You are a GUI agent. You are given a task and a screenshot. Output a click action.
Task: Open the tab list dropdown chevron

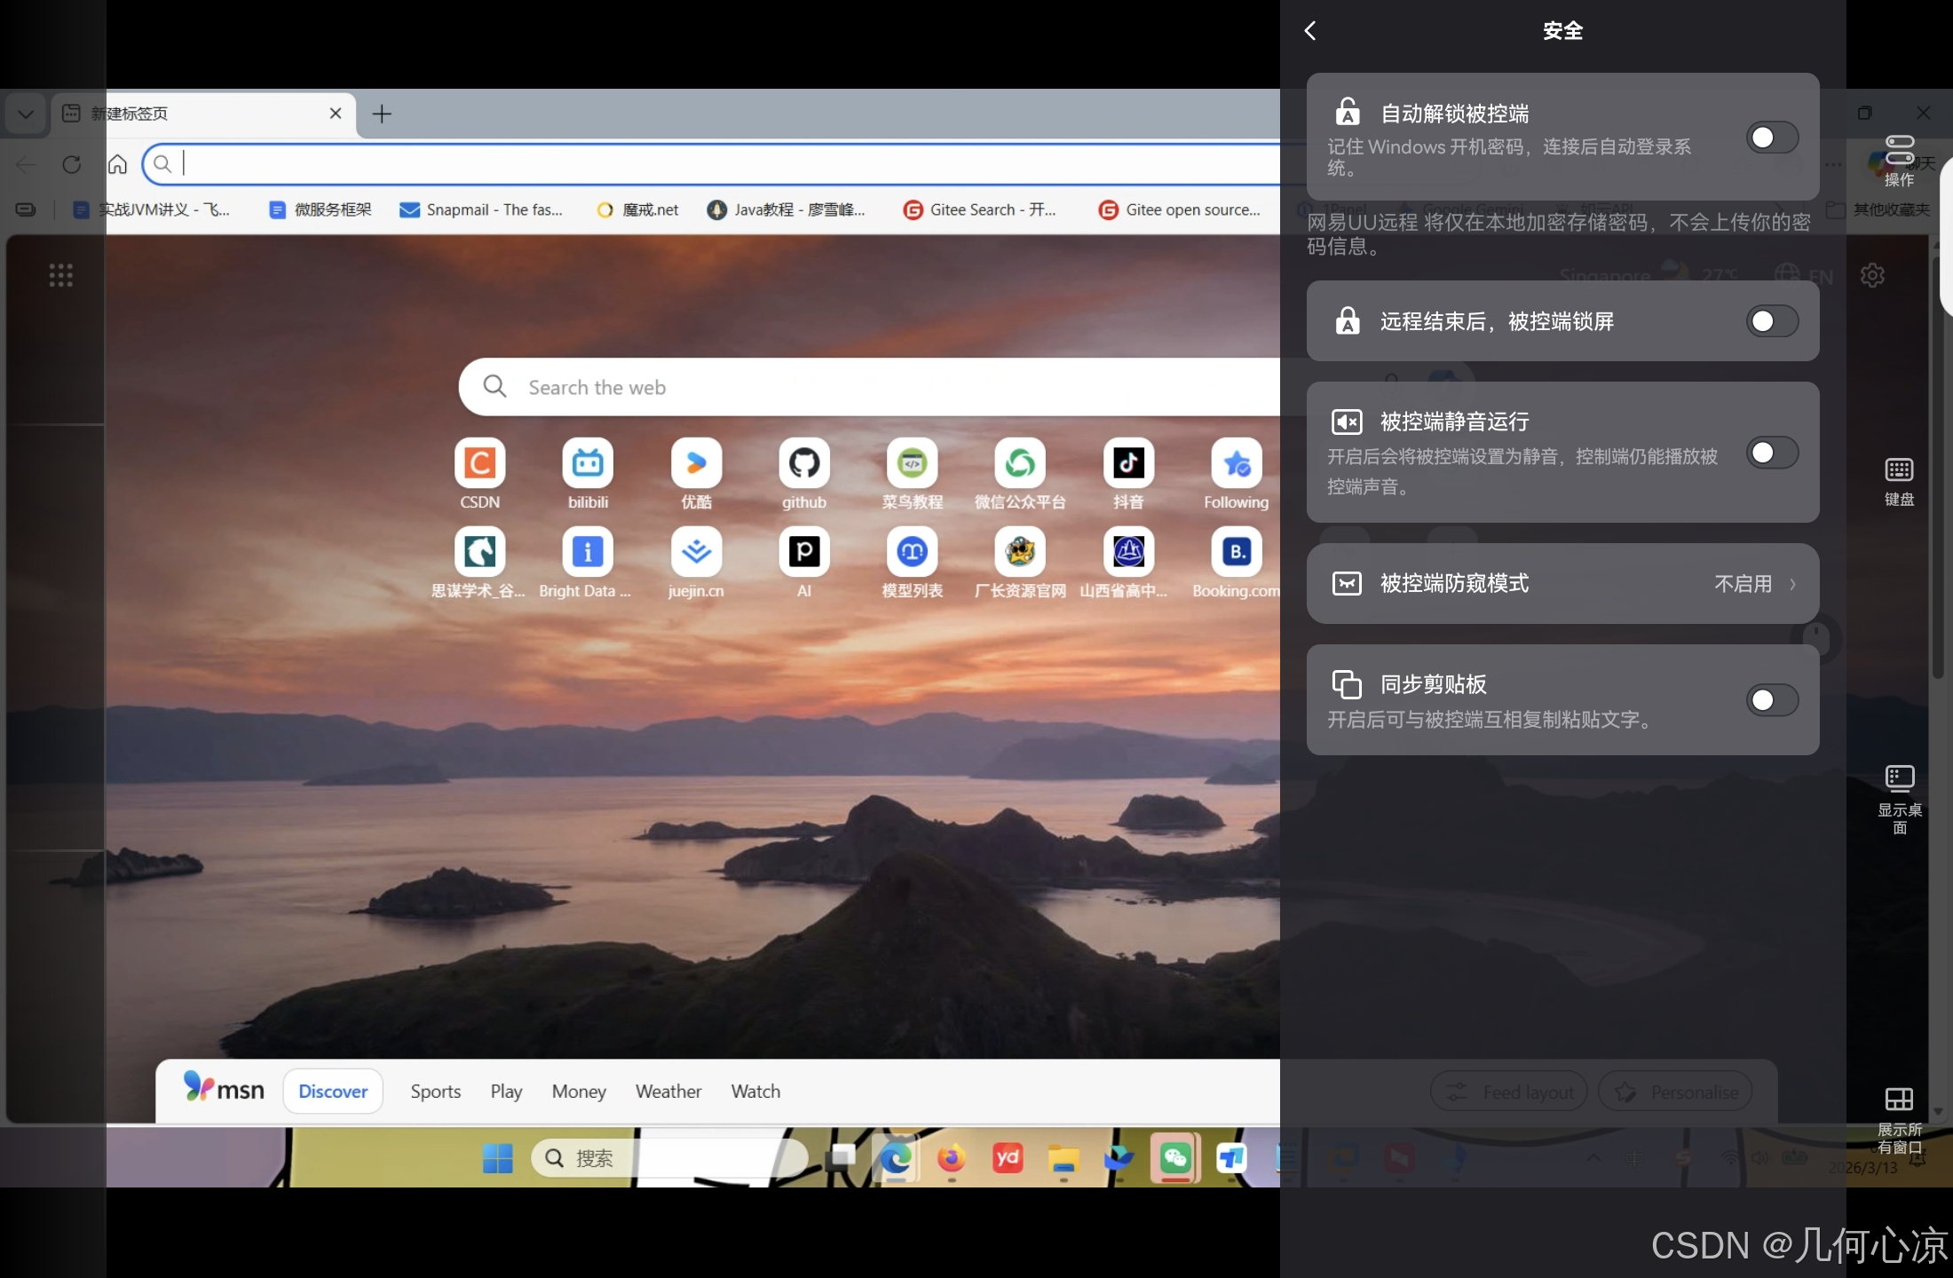click(x=26, y=114)
